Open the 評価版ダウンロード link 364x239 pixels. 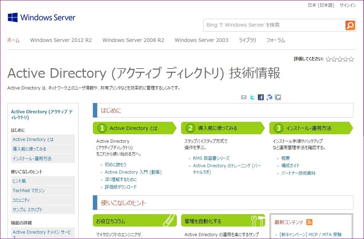pyautogui.click(x=121, y=187)
